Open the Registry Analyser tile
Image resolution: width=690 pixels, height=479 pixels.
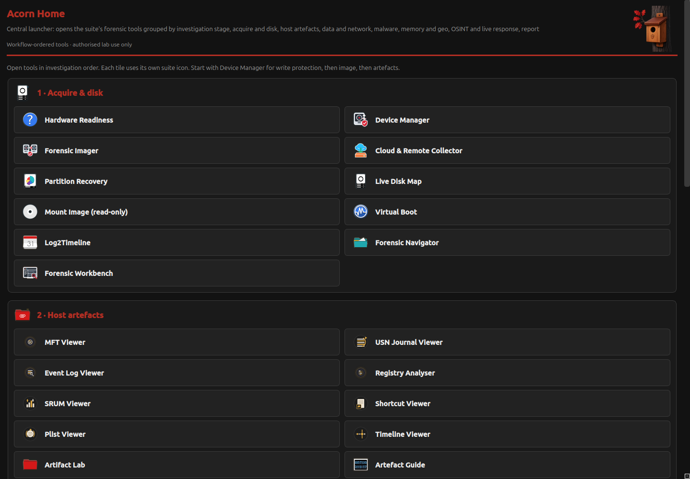[x=507, y=373]
